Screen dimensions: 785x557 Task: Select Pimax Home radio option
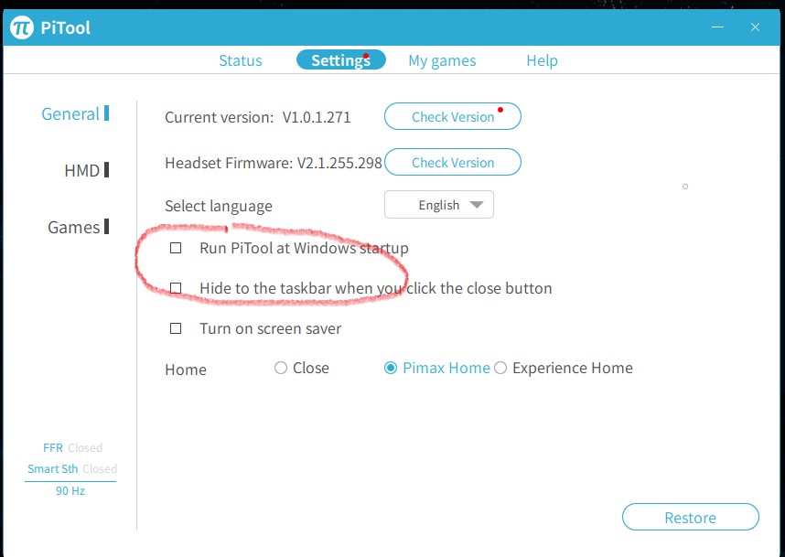[x=391, y=368]
